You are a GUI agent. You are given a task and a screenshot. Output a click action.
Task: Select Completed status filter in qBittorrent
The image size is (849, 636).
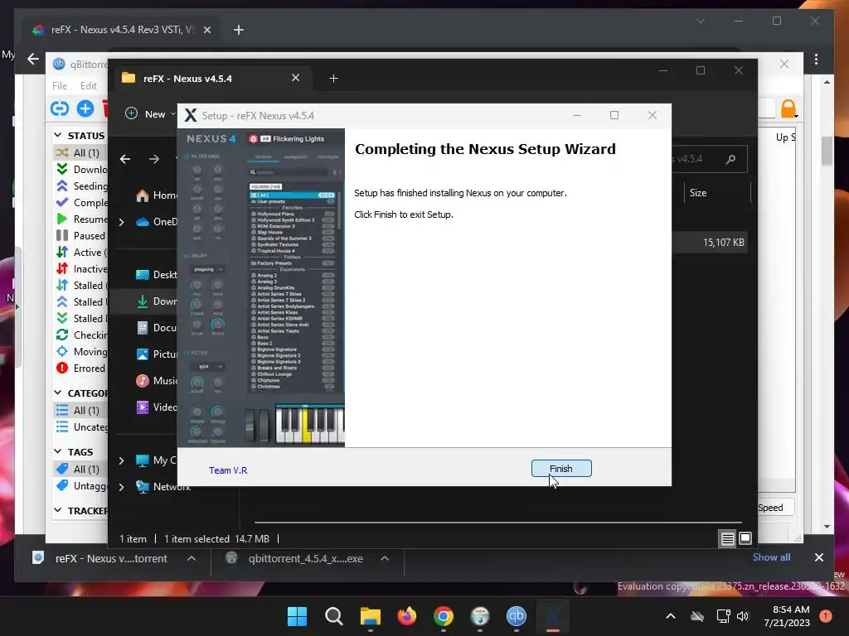80,202
